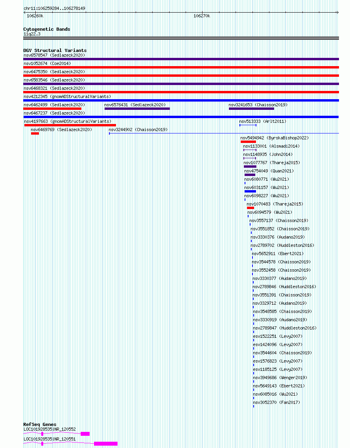This screenshot has height=448, width=350.
Task: Click the nsv3557137 (Chaisson2019) label
Action: point(279,221)
